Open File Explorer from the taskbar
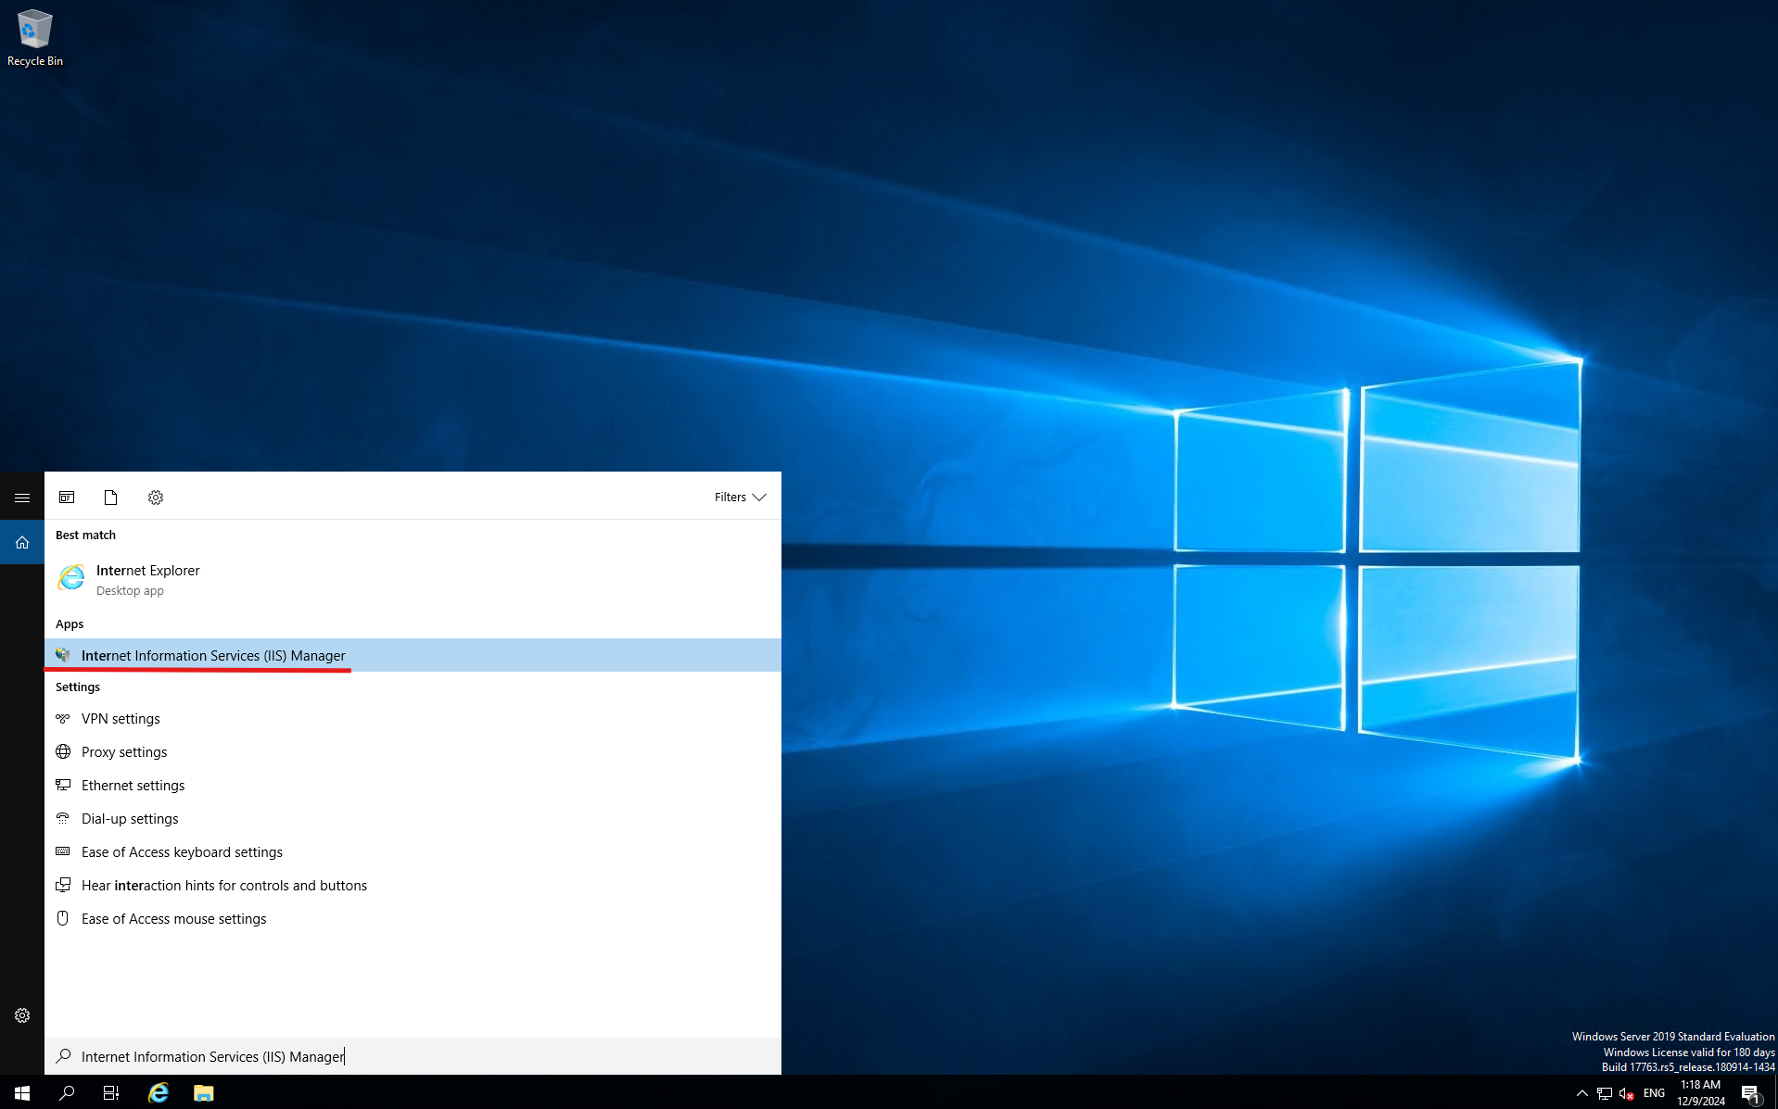 (x=204, y=1092)
